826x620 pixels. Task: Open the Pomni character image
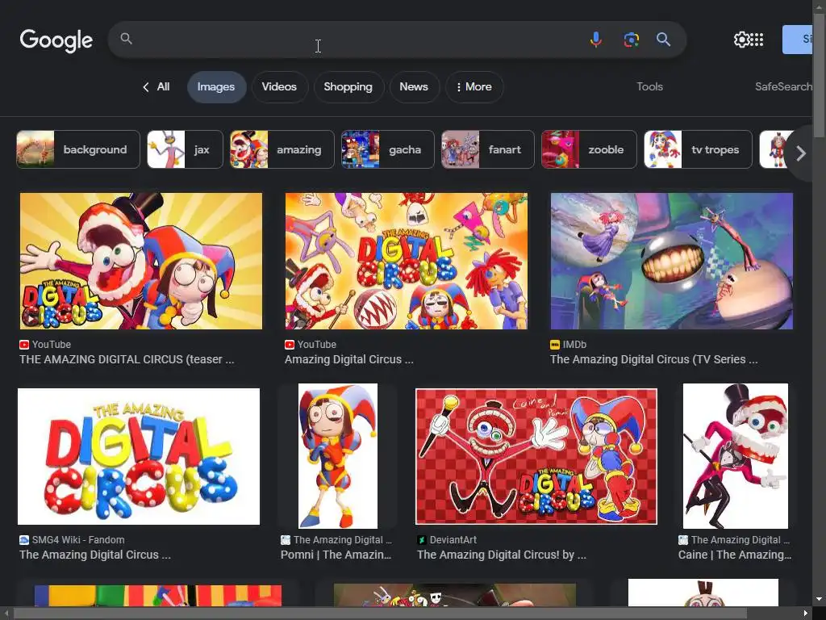338,456
